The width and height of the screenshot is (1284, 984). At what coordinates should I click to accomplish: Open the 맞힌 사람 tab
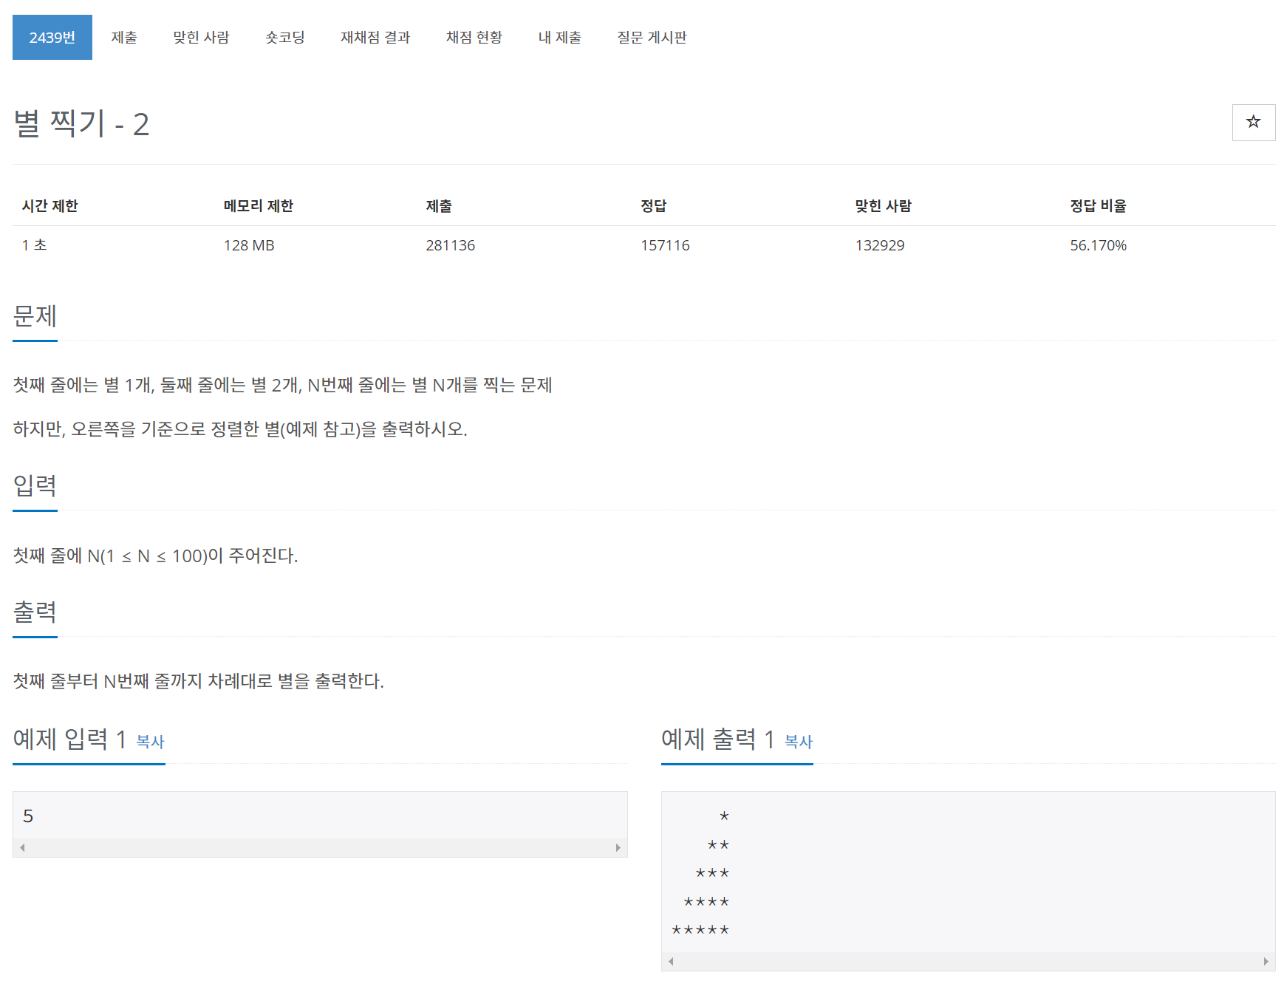[201, 37]
